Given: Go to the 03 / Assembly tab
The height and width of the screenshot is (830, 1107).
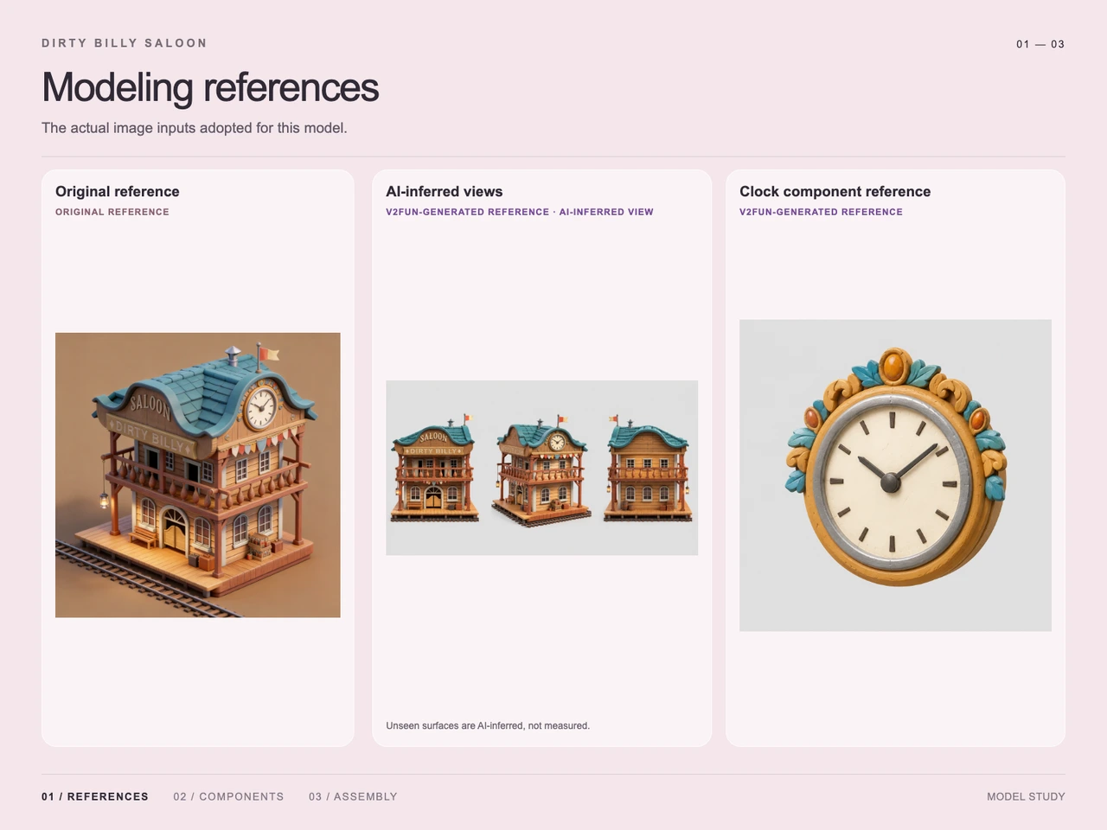Looking at the screenshot, I should (353, 796).
